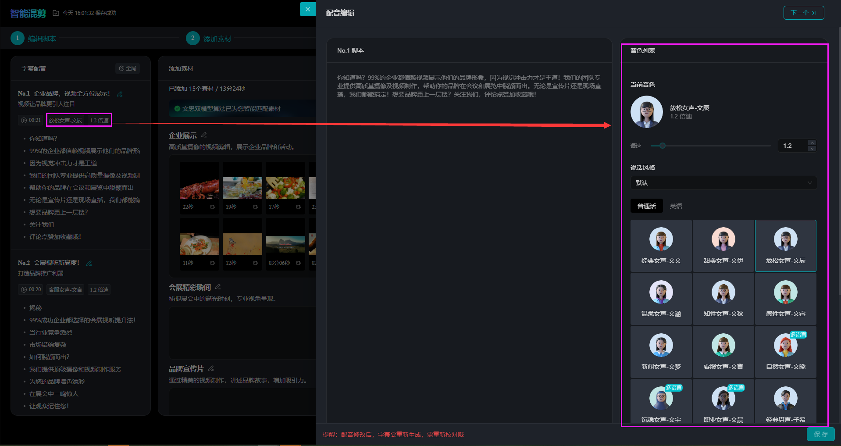Click the No.1 脚本 text area
The width and height of the screenshot is (841, 446).
point(469,86)
